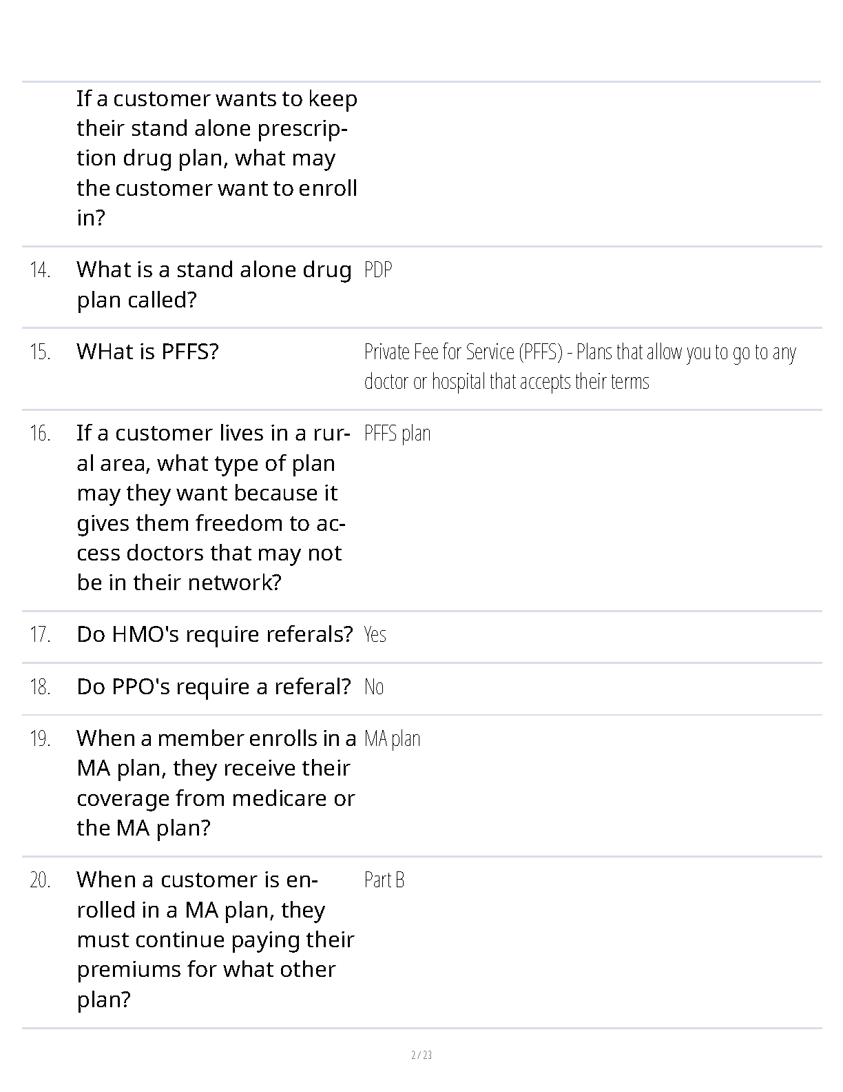843x1092 pixels.
Task: Click row number 15
Action: pos(40,352)
